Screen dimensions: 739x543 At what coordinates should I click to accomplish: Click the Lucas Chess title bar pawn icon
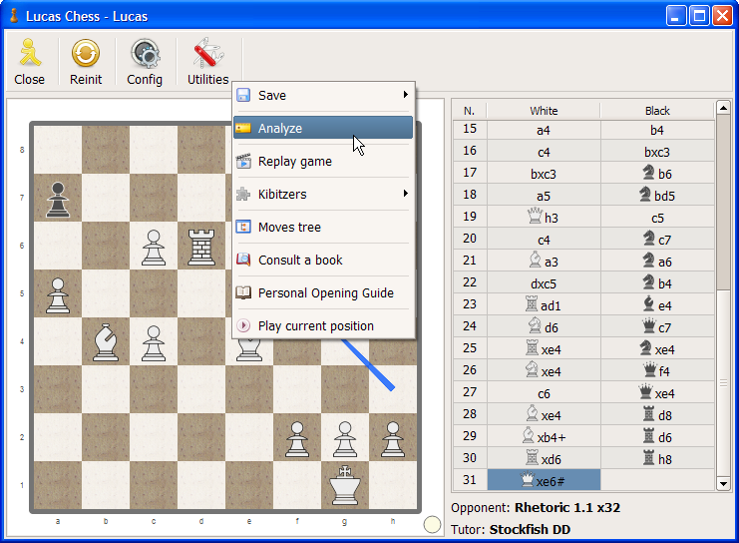[14, 16]
